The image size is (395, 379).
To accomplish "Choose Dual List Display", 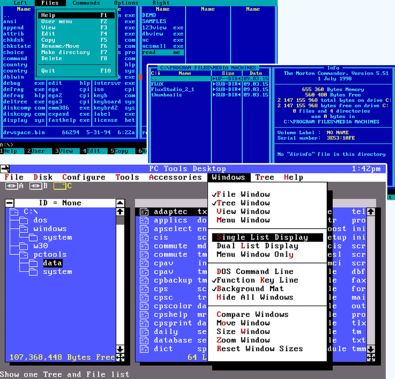I will pyautogui.click(x=257, y=246).
